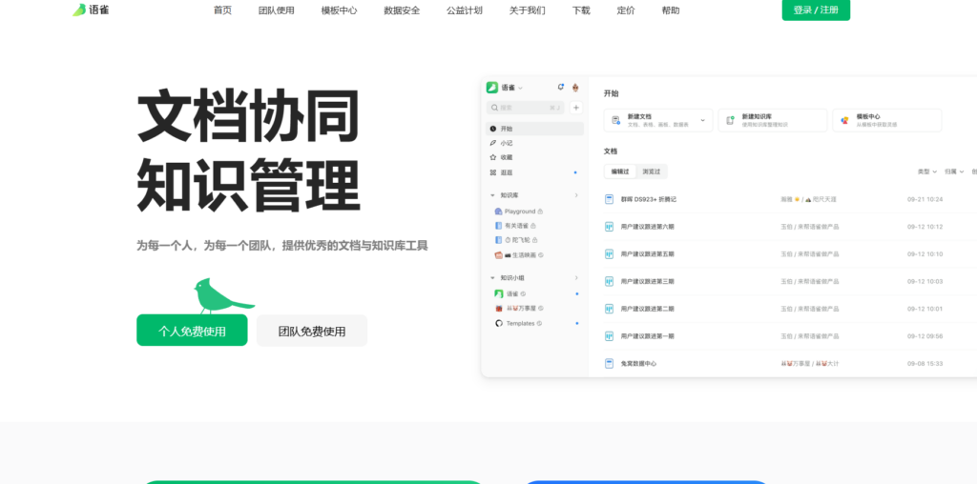
Task: Click the chevron at the right of 知识库
Action: tap(575, 195)
